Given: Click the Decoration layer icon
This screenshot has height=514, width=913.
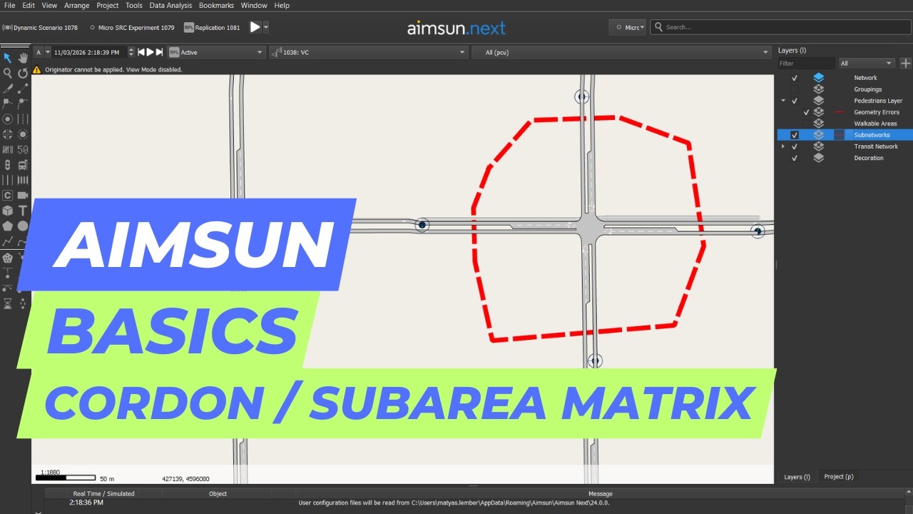Looking at the screenshot, I should [819, 157].
